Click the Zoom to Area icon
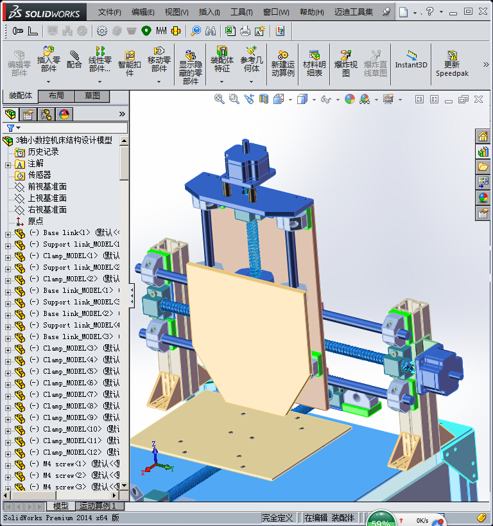493x526 pixels. coord(234,99)
